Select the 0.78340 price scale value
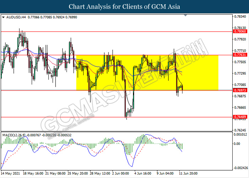Image resolution: width=249 pixels, height=178 pixels. coord(240,16)
